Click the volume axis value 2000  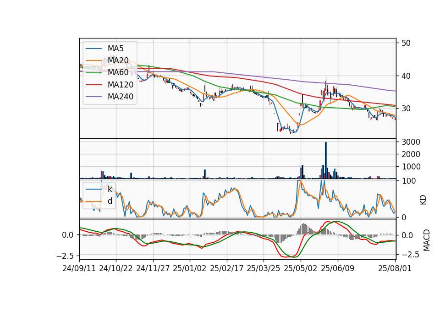pyautogui.click(x=411, y=154)
